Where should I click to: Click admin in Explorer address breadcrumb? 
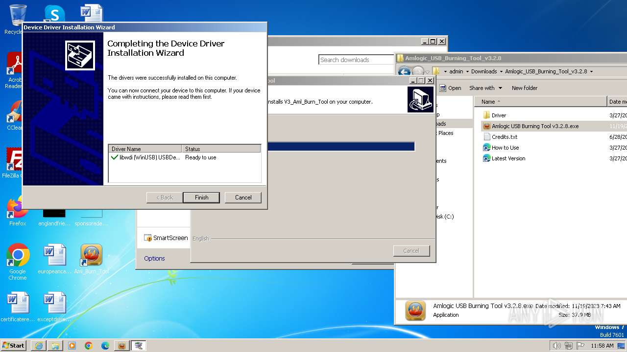[456, 71]
